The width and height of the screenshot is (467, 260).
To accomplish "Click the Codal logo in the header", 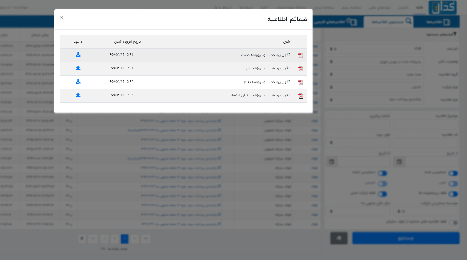I will click(442, 7).
